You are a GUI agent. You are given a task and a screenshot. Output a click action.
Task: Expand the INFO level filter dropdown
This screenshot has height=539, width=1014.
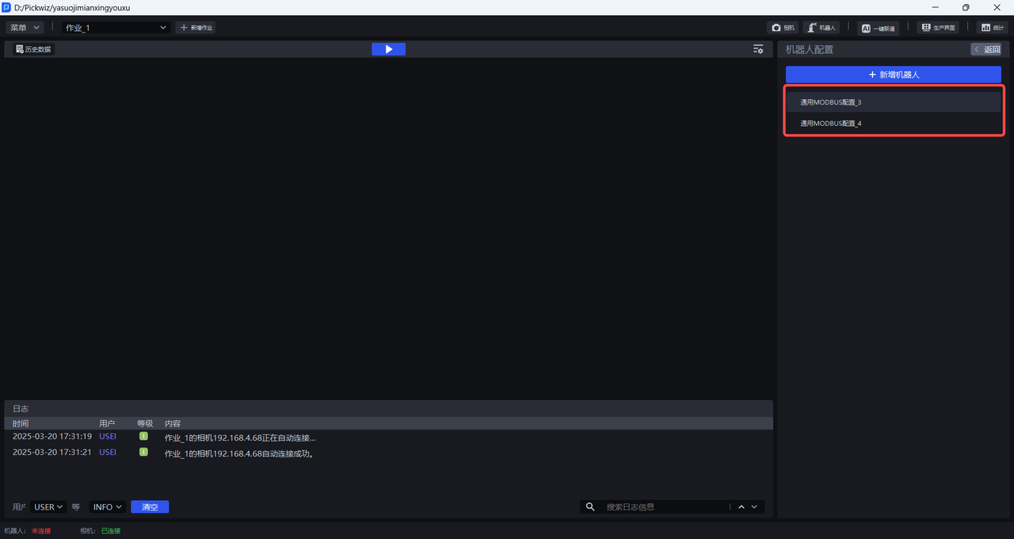[x=108, y=507]
